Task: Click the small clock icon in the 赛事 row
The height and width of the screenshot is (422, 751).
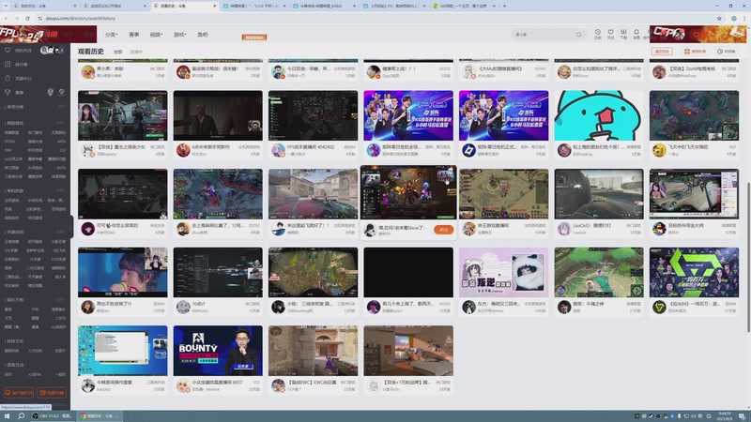Action: tap(62, 92)
